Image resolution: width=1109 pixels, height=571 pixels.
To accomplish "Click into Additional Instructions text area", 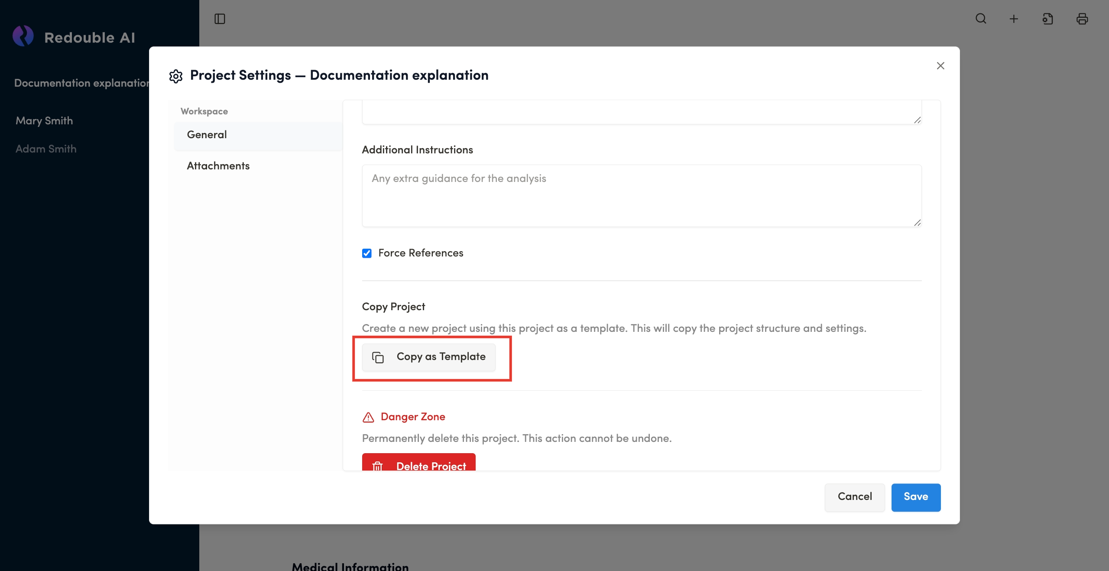I will [641, 196].
